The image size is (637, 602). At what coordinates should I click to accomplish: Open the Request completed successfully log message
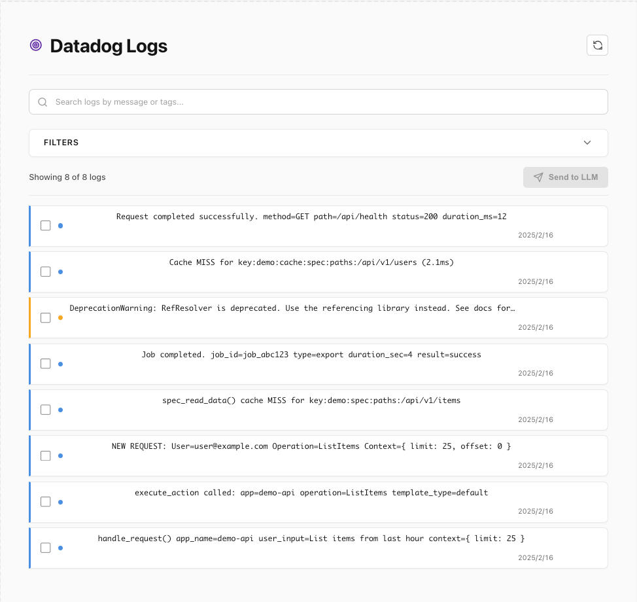(311, 217)
